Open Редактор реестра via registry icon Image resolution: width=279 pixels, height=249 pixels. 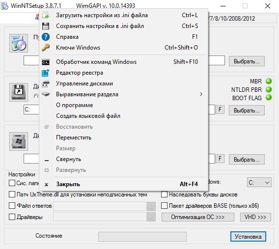(x=46, y=73)
